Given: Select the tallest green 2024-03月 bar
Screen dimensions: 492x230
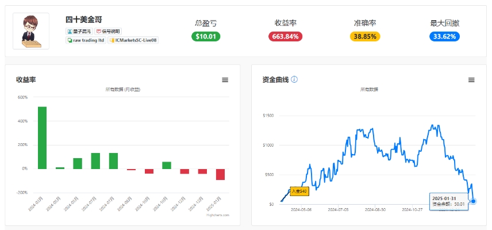Looking at the screenshot, I should click(x=43, y=138).
